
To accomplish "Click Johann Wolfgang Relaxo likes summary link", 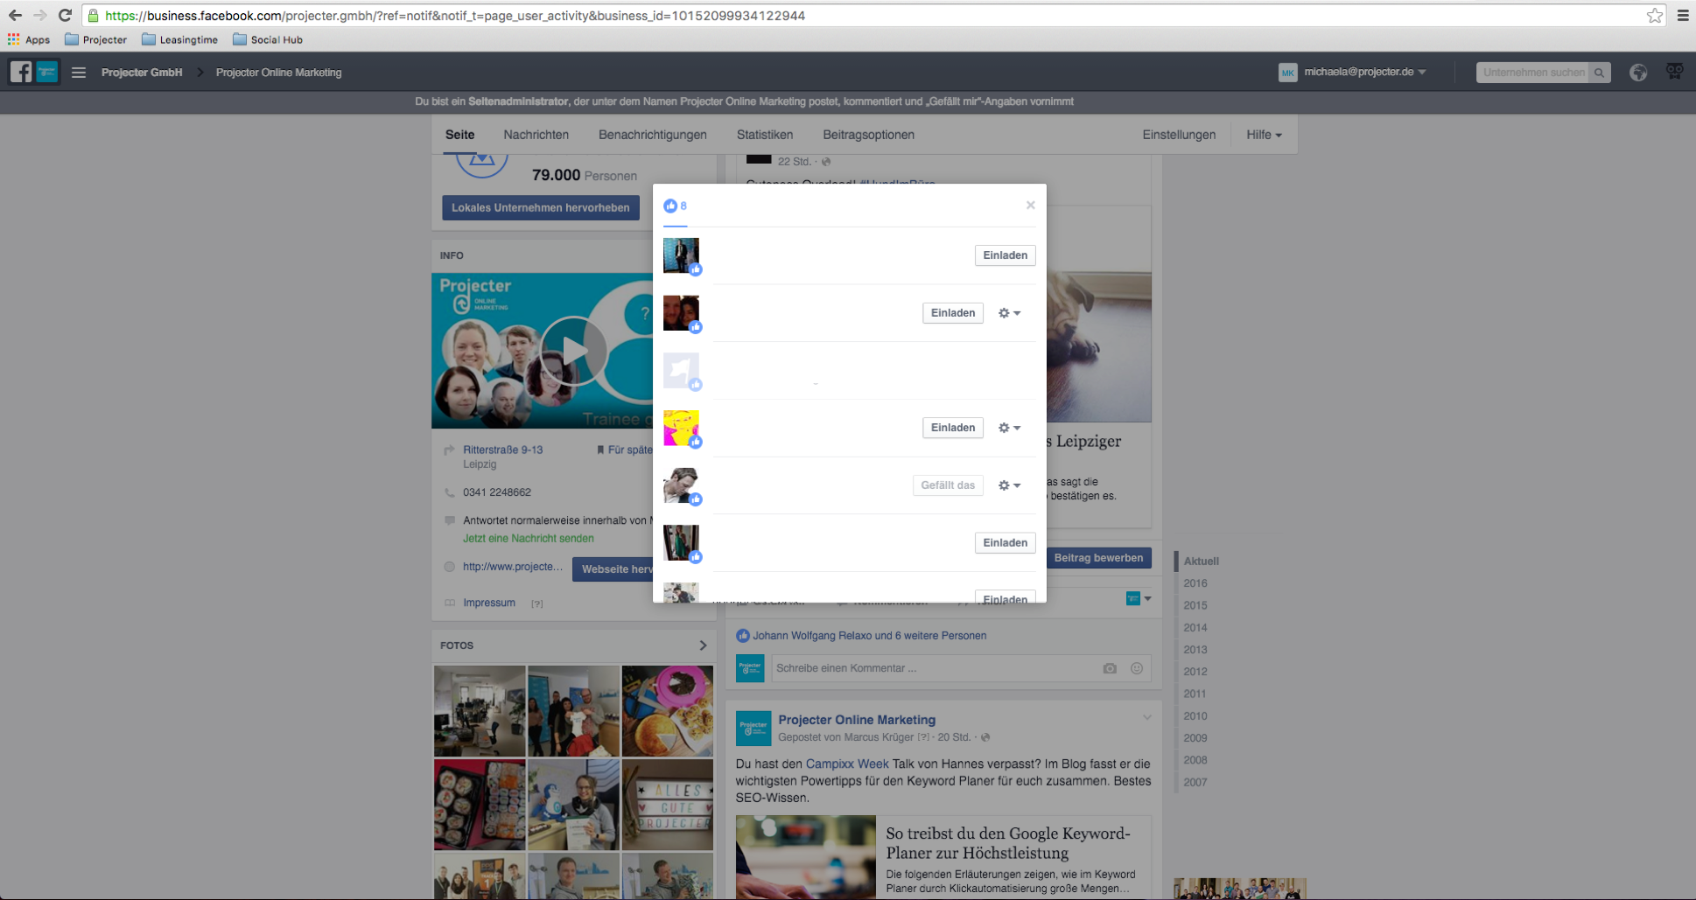I will pos(869,636).
